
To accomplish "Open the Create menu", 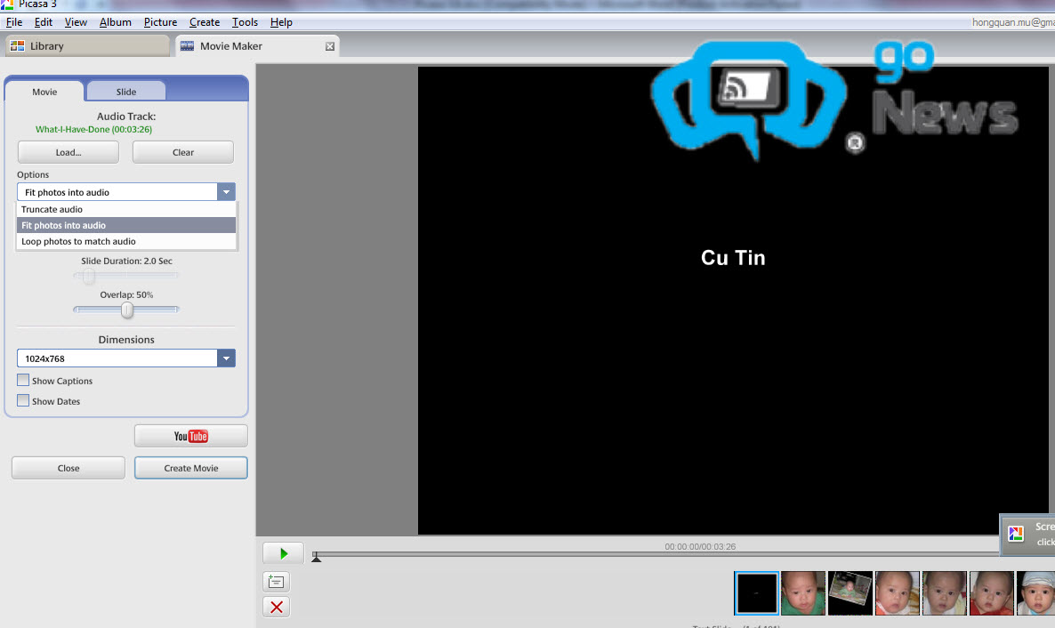I will [205, 22].
